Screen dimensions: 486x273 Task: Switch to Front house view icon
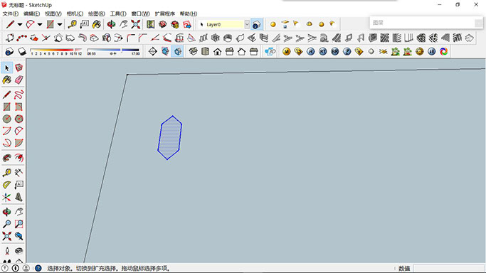(217, 51)
